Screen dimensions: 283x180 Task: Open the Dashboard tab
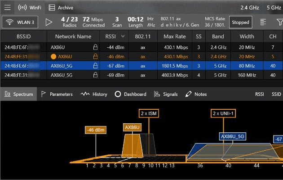[130, 94]
